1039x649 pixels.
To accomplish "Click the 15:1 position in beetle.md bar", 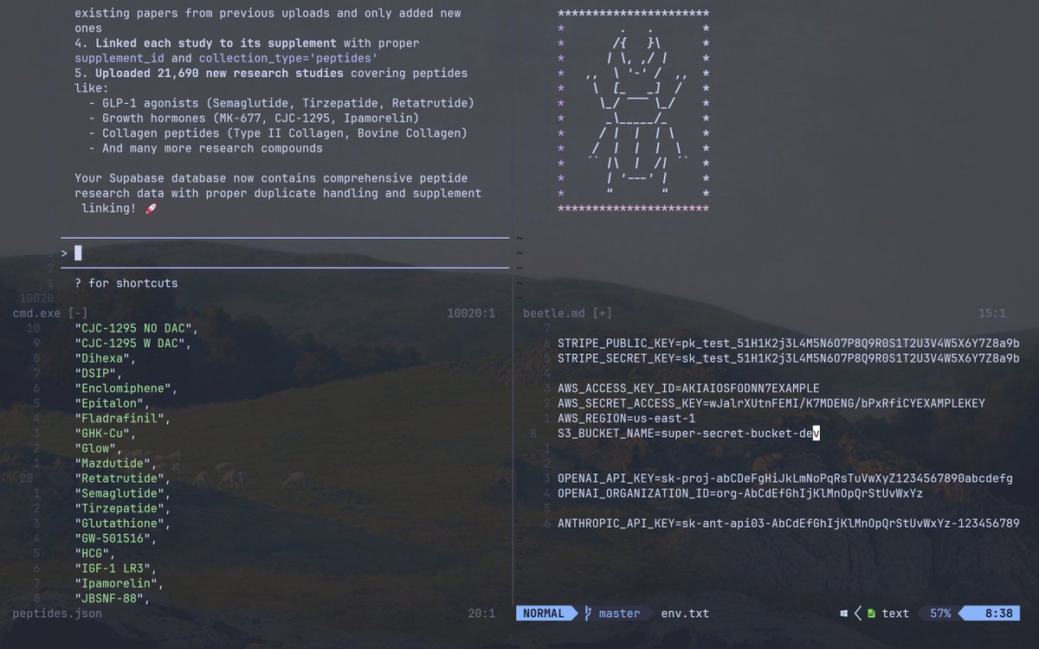I will click(x=992, y=313).
